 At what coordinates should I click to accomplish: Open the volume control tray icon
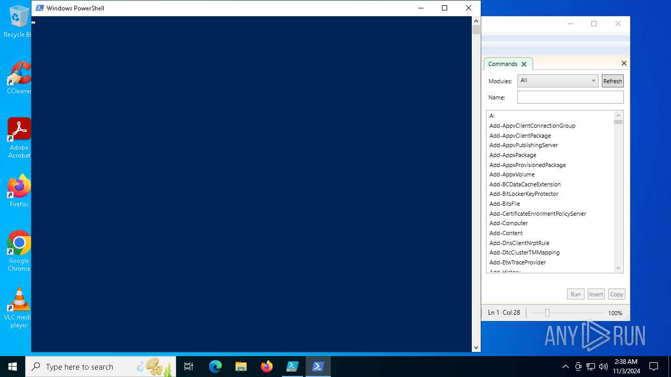[603, 367]
